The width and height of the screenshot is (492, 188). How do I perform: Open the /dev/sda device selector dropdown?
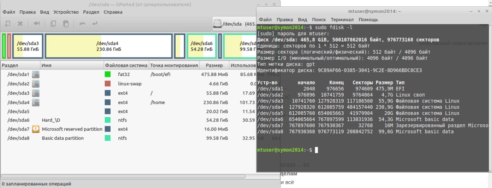click(234, 24)
